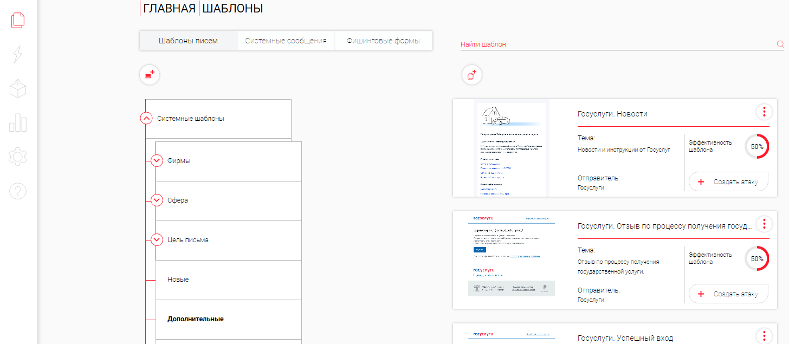
Task: Switch to Фишинговые формы tab
Action: [x=383, y=41]
